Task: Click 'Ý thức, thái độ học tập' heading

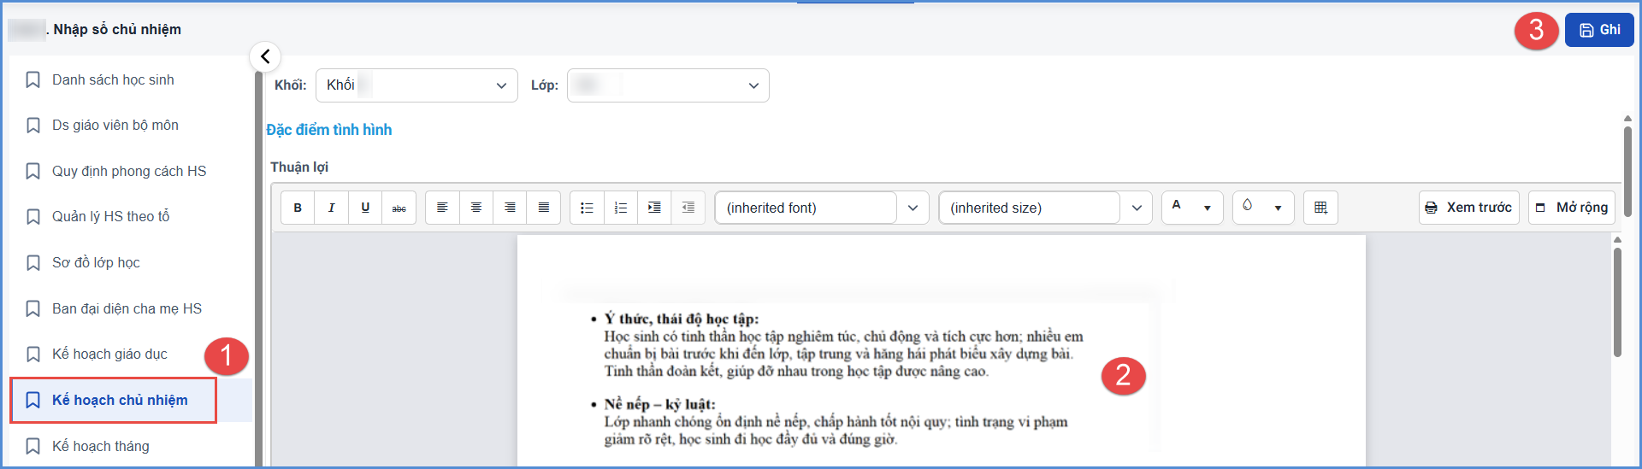Action: point(681,319)
